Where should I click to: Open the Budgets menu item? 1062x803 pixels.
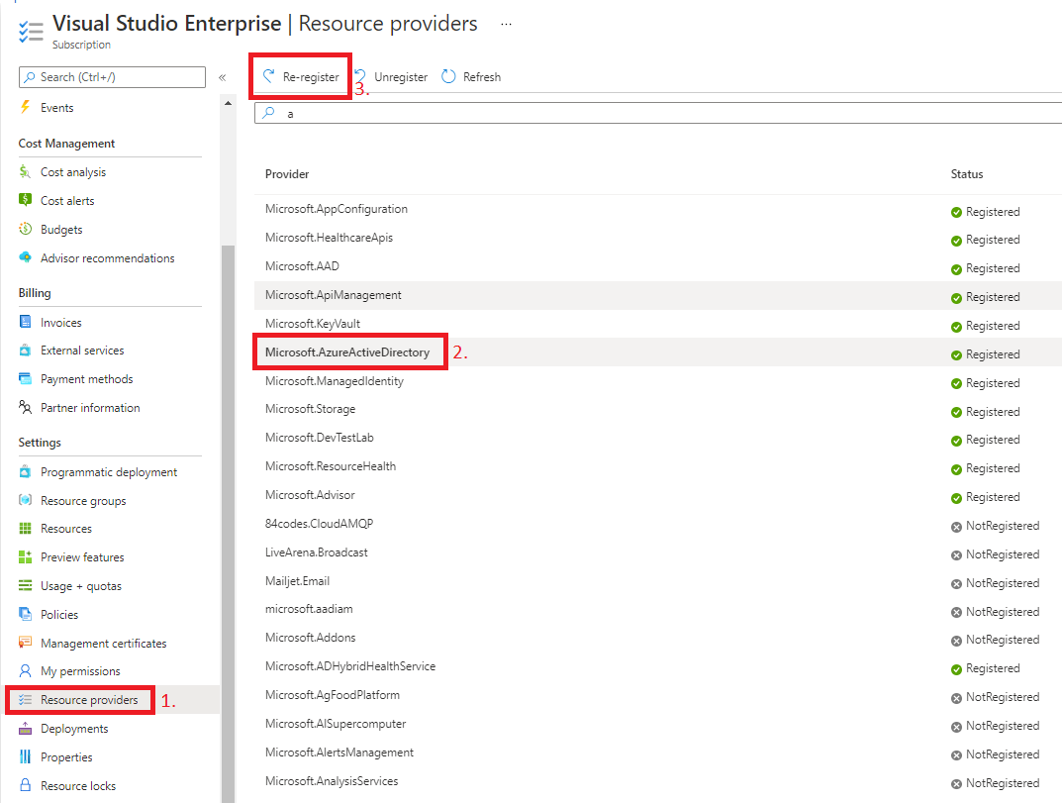tap(61, 230)
